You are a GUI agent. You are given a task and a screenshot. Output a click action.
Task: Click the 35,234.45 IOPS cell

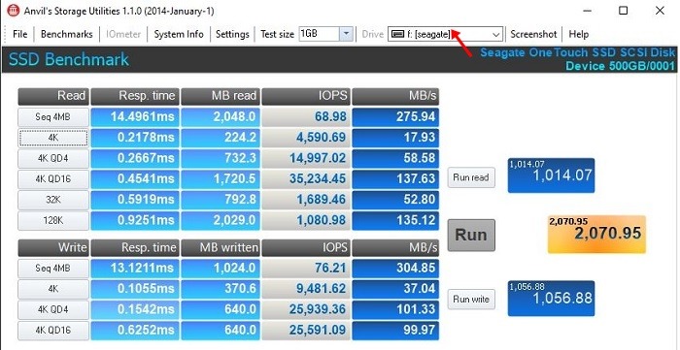coord(306,179)
